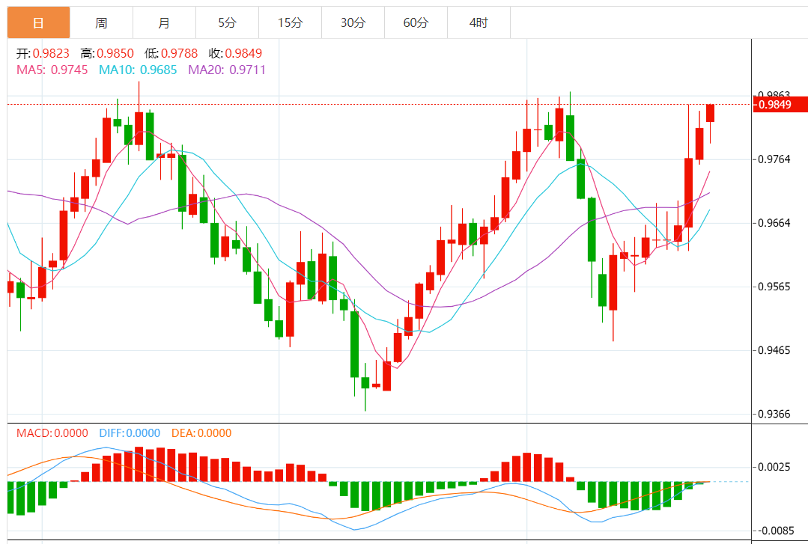The height and width of the screenshot is (544, 808).
Task: Click the MACD:0.0000 indicator label
Action: pos(52,433)
